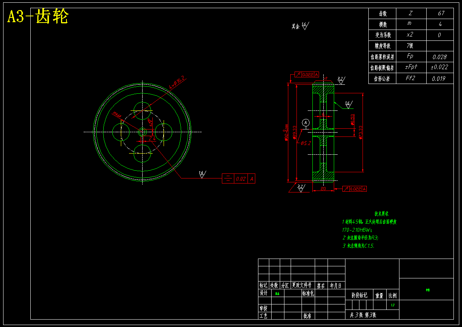The width and height of the screenshot is (462, 327).
Task: Click the "Z" symbol cell
Action: (x=410, y=13)
